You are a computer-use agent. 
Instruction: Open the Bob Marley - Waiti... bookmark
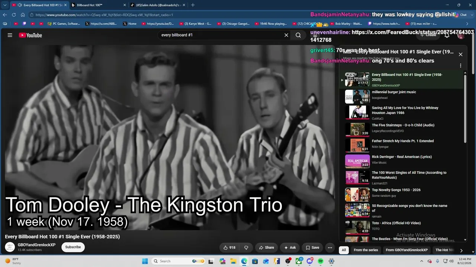click(x=346, y=24)
